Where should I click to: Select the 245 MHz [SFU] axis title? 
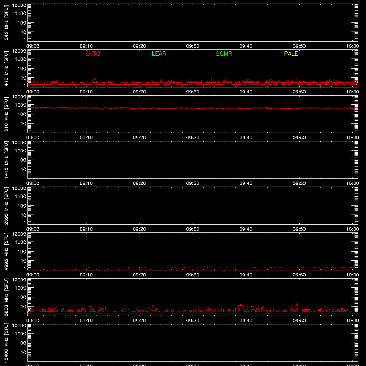coord(6,22)
